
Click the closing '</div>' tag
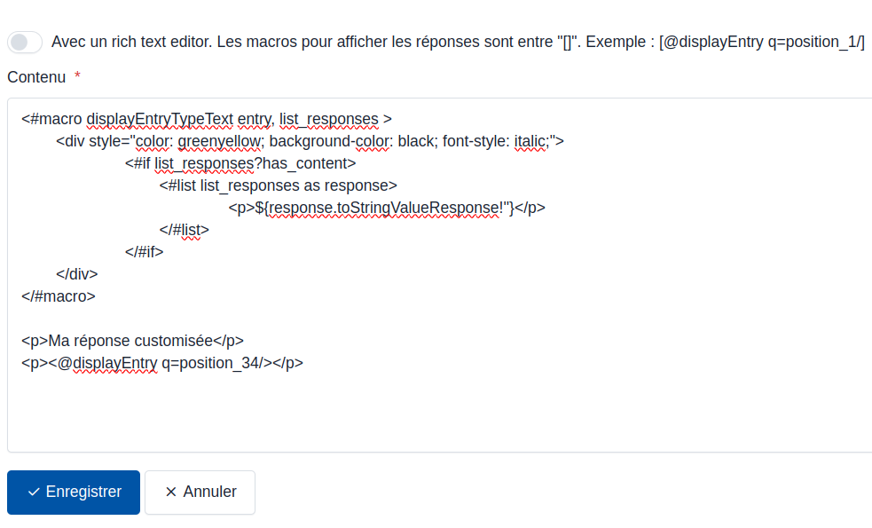[x=76, y=274]
